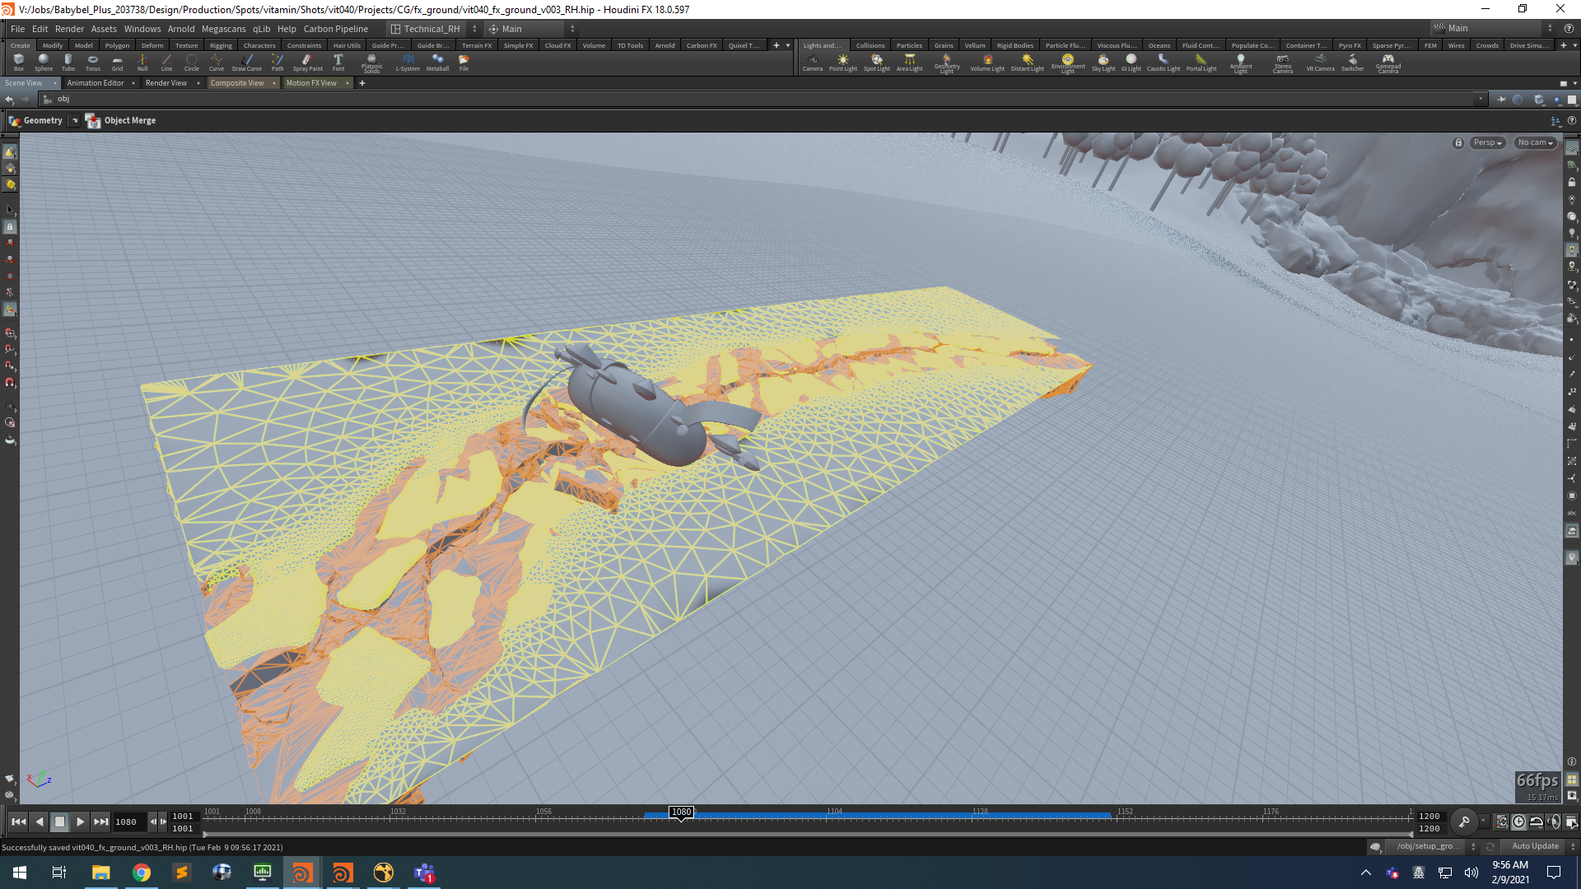The width and height of the screenshot is (1581, 889).
Task: Click the Switcher shelf tool
Action: pos(1352,63)
